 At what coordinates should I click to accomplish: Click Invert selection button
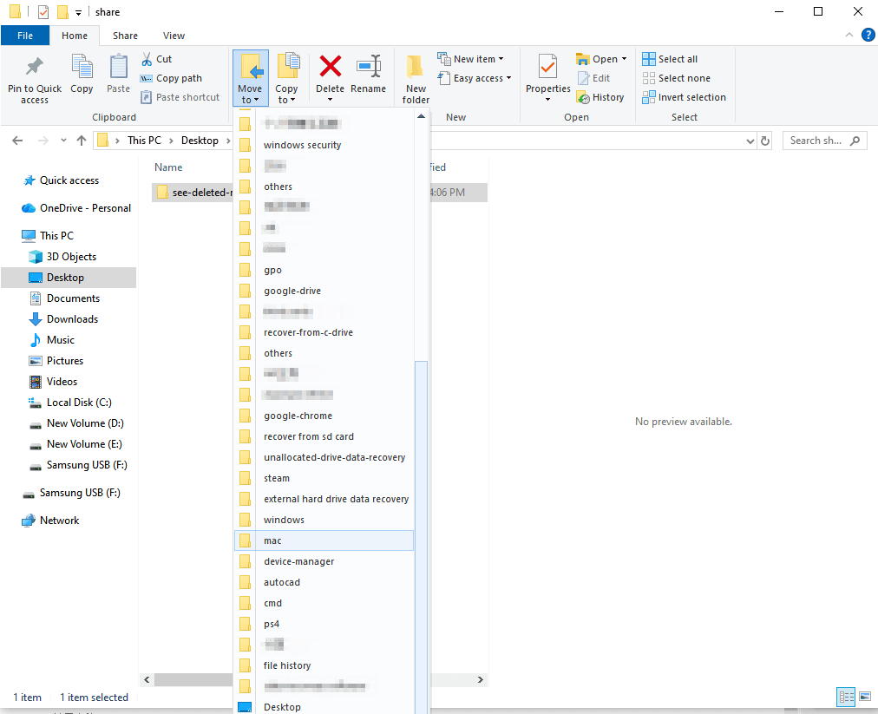(x=684, y=97)
